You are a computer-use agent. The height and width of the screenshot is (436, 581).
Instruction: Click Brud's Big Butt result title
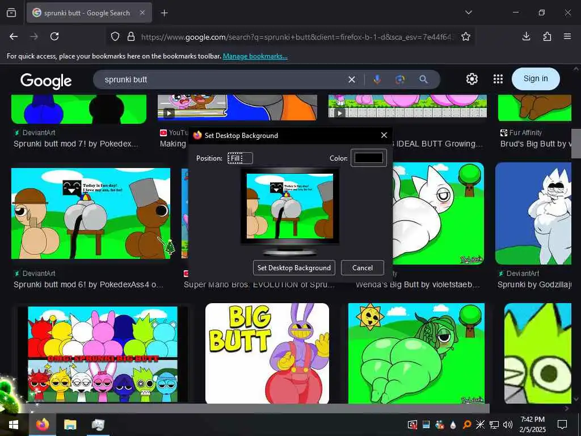coord(536,144)
